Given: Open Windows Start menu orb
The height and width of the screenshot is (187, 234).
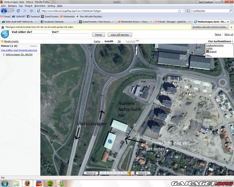Looking at the screenshot, I should tap(5, 183).
